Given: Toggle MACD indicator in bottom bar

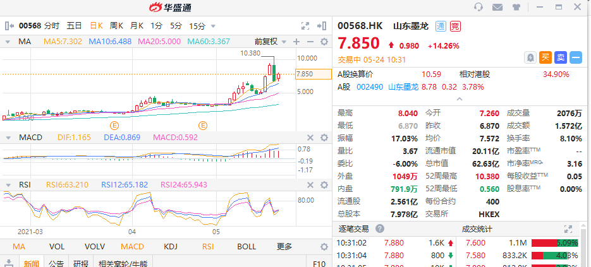Looking at the screenshot, I should (x=132, y=247).
